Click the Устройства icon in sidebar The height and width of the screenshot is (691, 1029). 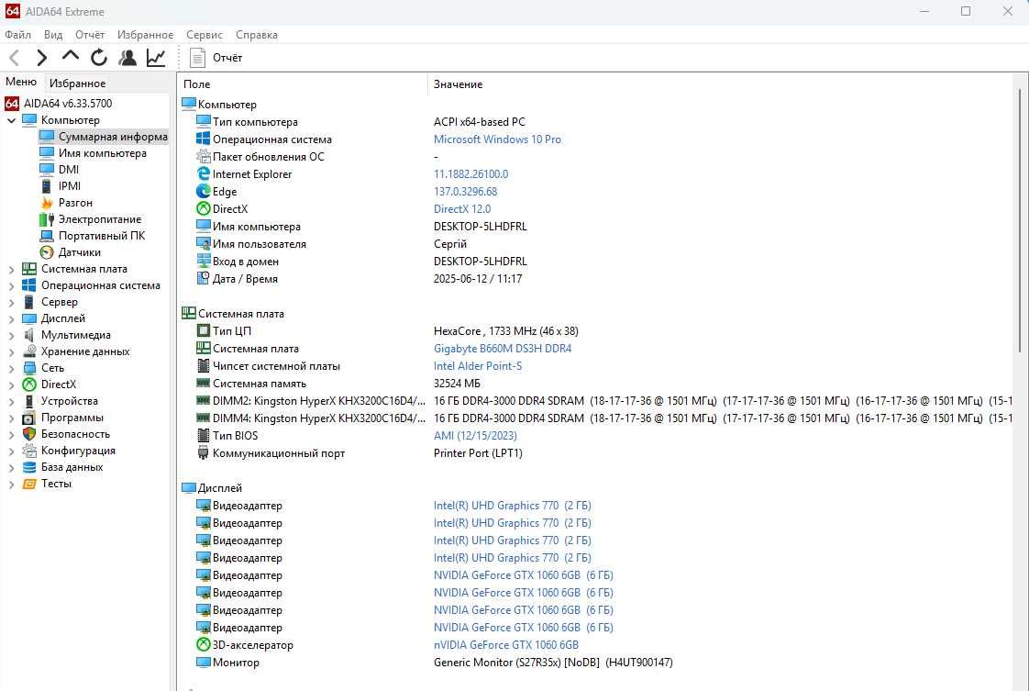(29, 401)
